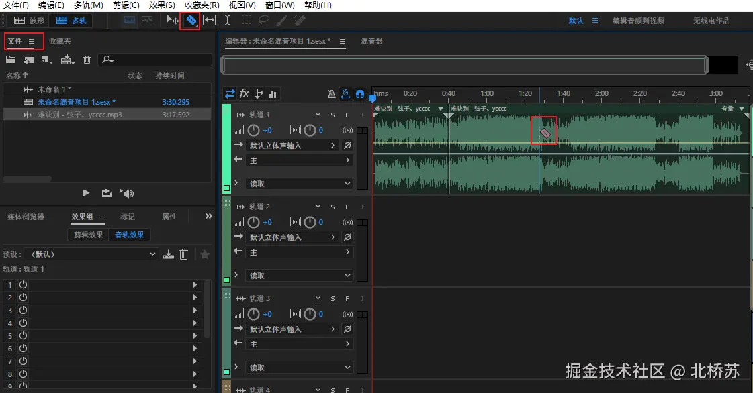Open 文件 panel menu icon
The height and width of the screenshot is (393, 753).
pyautogui.click(x=32, y=41)
